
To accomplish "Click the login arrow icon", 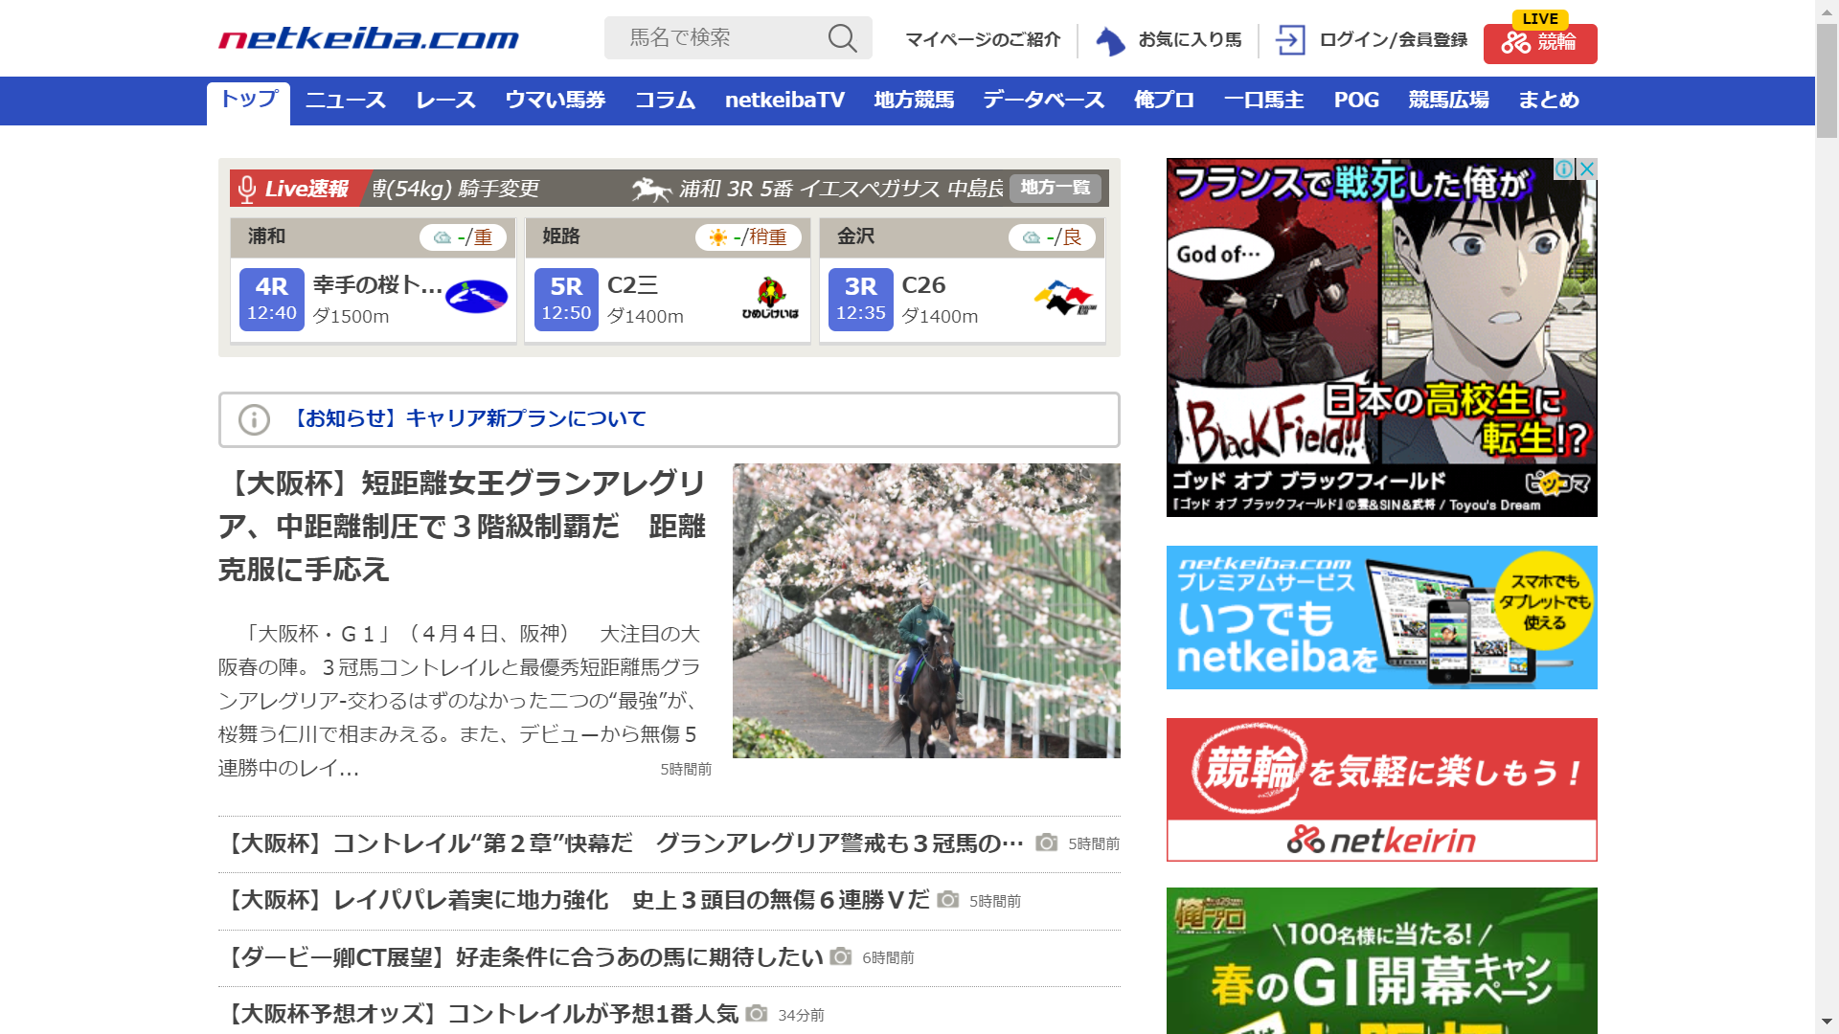I will click(x=1290, y=40).
